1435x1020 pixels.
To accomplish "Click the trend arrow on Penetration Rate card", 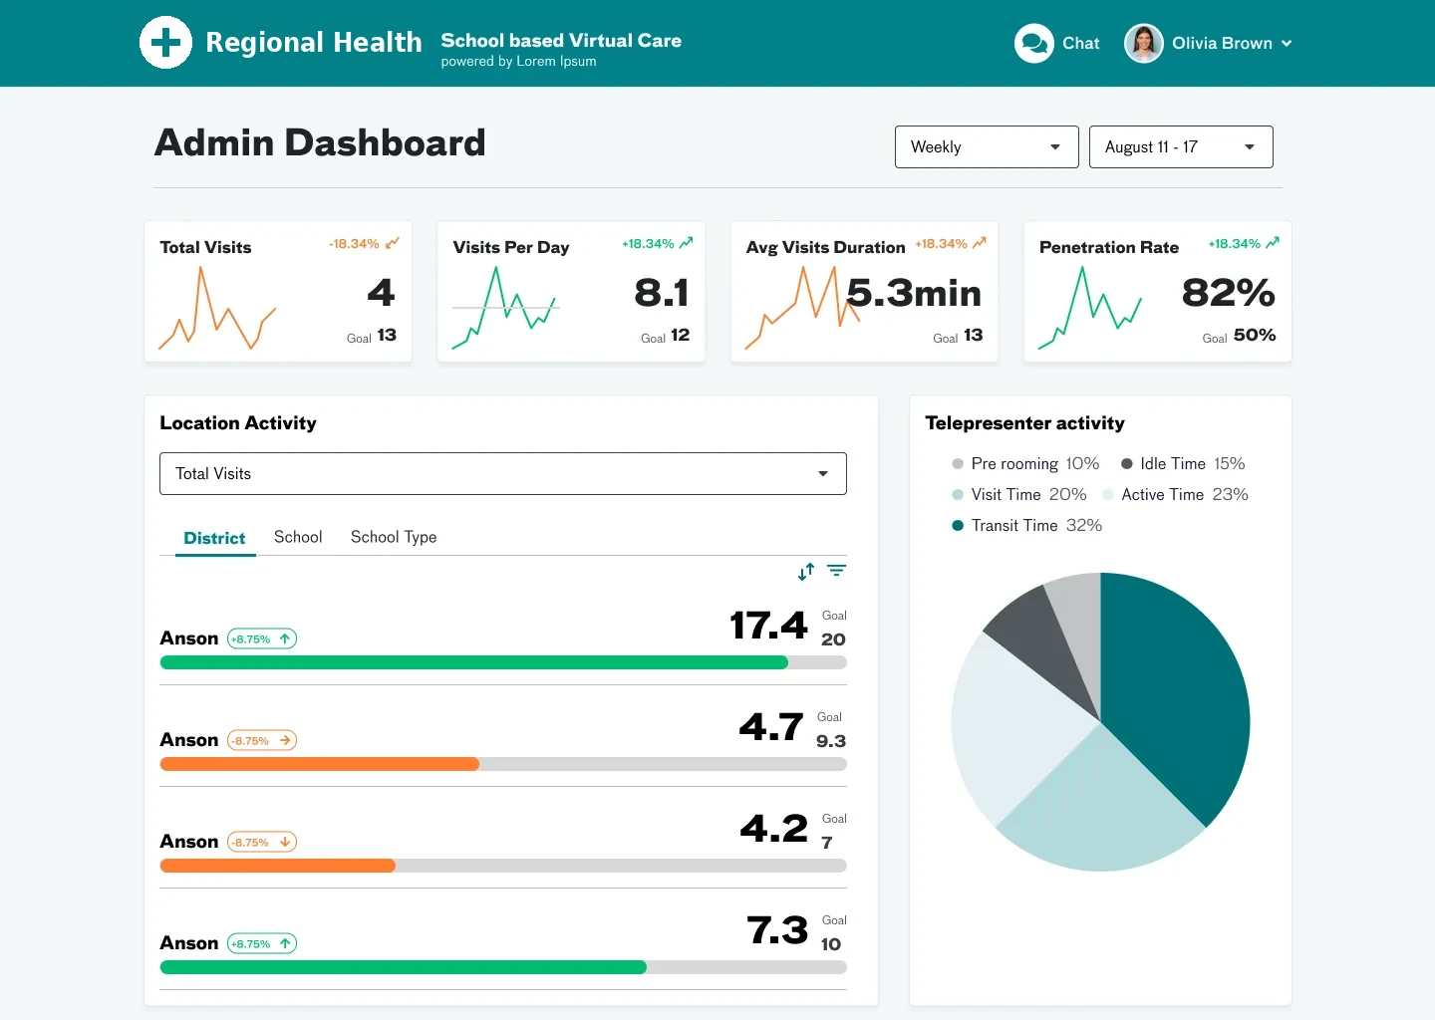I will [1272, 243].
